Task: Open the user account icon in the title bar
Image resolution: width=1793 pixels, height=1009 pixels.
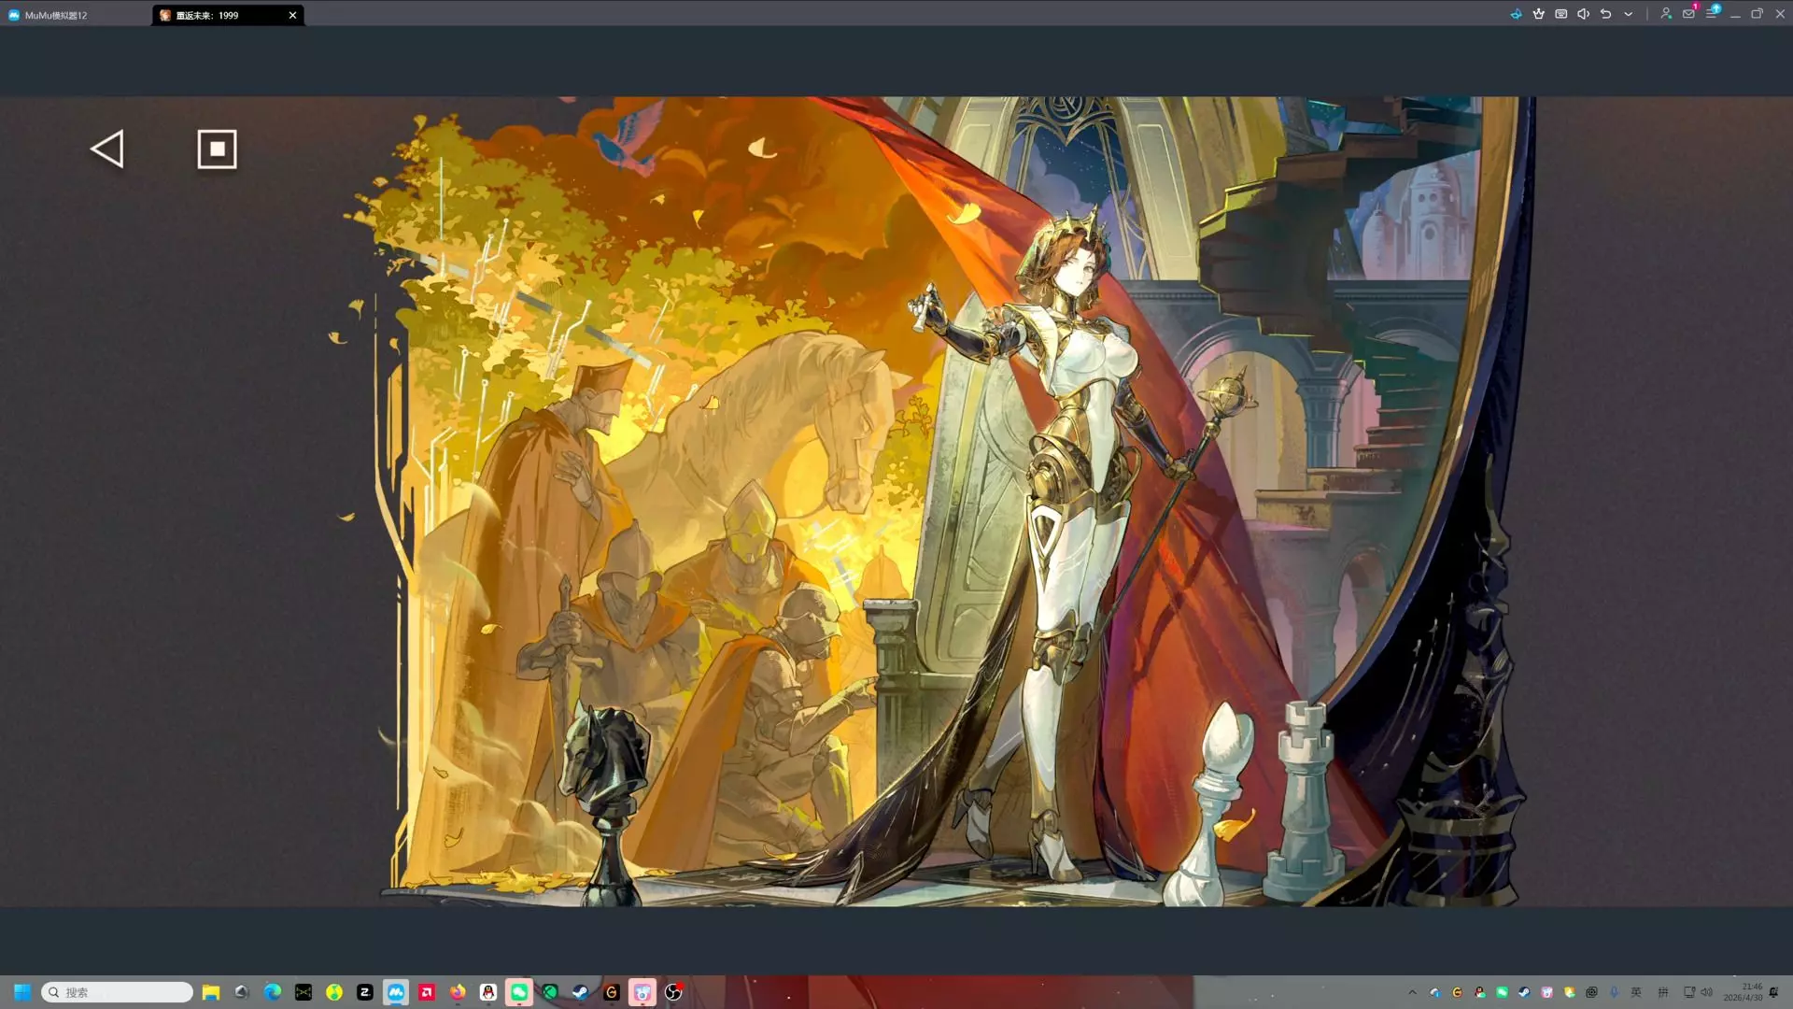Action: tap(1666, 14)
